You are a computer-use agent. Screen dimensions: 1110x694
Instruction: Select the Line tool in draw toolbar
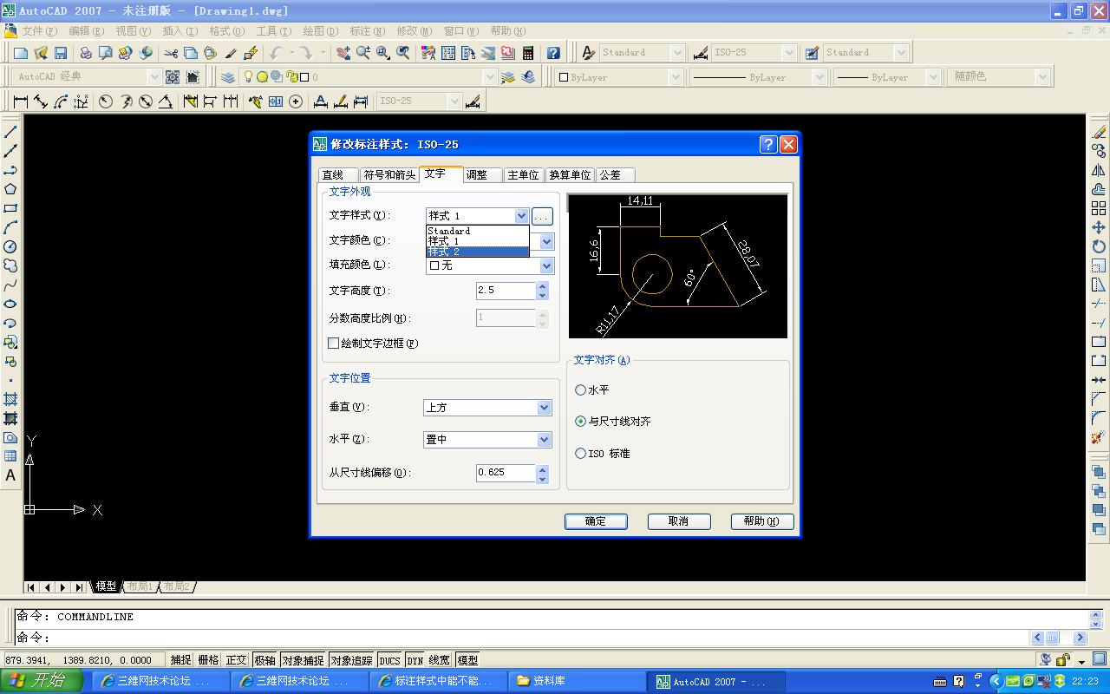10,132
